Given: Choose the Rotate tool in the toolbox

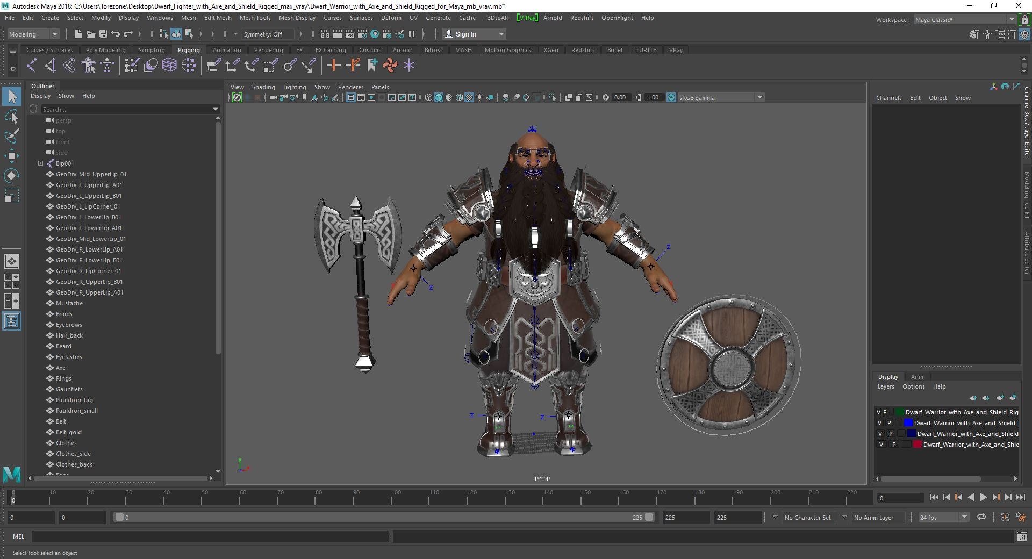Looking at the screenshot, I should [12, 176].
